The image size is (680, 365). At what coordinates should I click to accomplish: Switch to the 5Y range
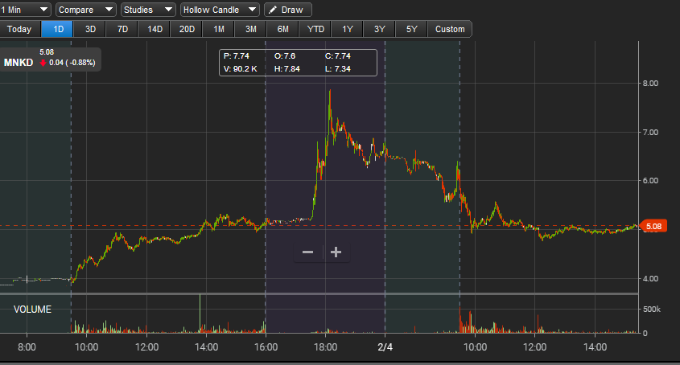point(412,29)
